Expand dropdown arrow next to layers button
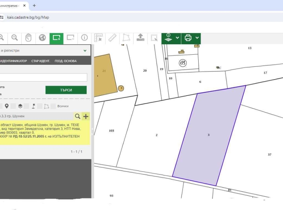 [x=177, y=38]
